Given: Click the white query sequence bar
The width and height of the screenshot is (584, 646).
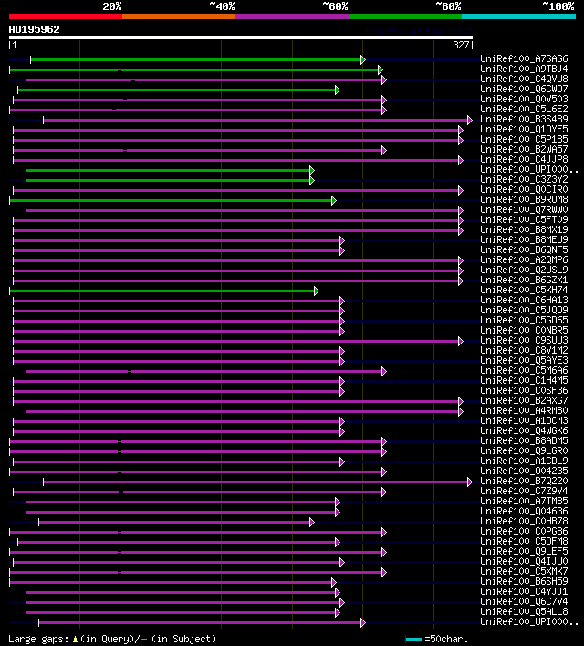Looking at the screenshot, I should tap(241, 37).
